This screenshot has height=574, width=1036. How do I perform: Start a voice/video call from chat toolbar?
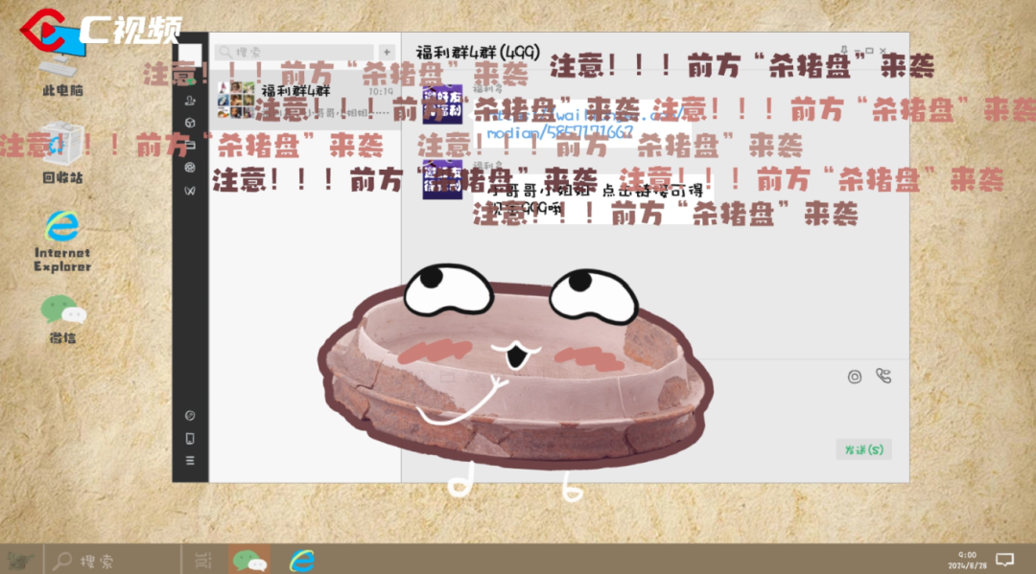tap(883, 377)
